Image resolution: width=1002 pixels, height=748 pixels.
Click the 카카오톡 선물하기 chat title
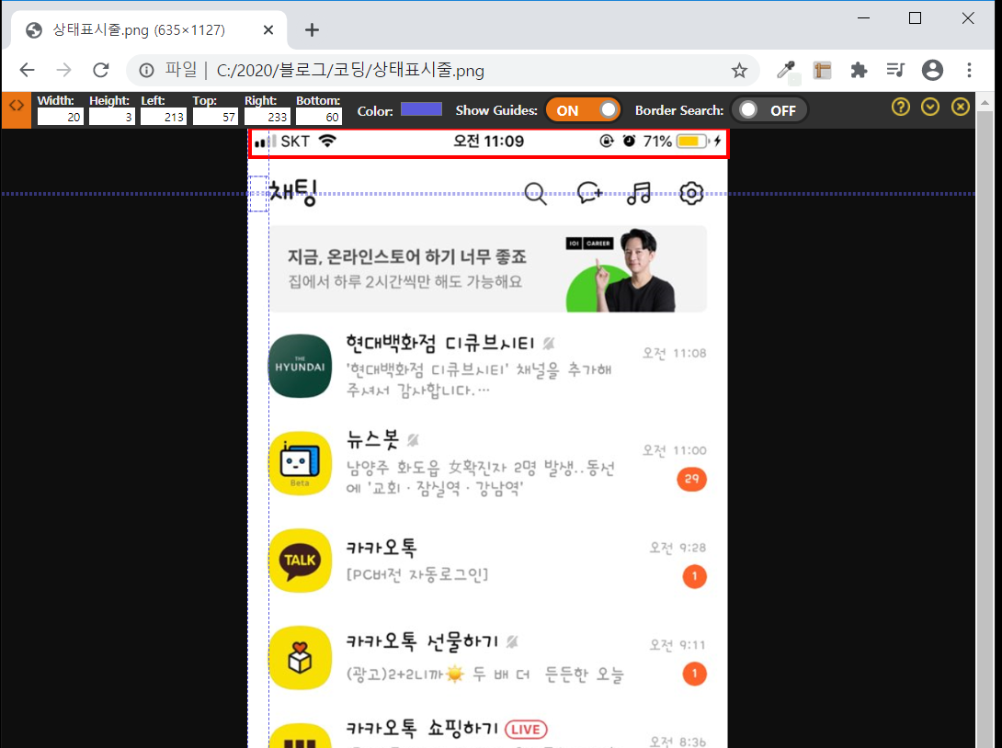coord(422,640)
